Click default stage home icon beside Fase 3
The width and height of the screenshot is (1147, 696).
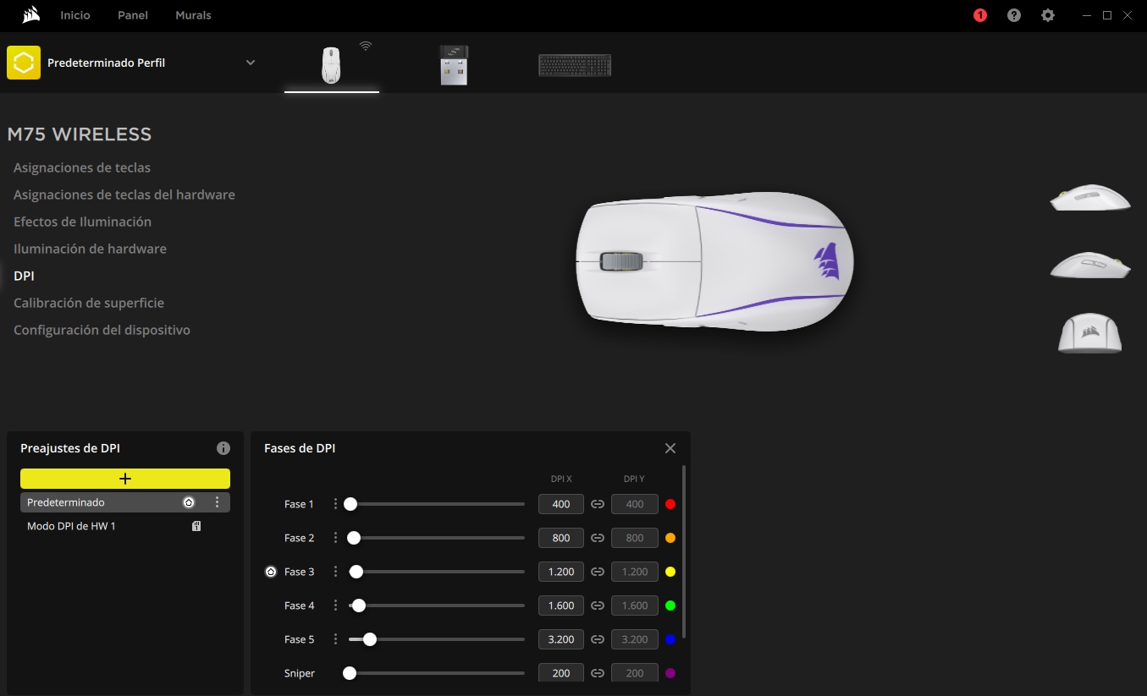coord(271,572)
